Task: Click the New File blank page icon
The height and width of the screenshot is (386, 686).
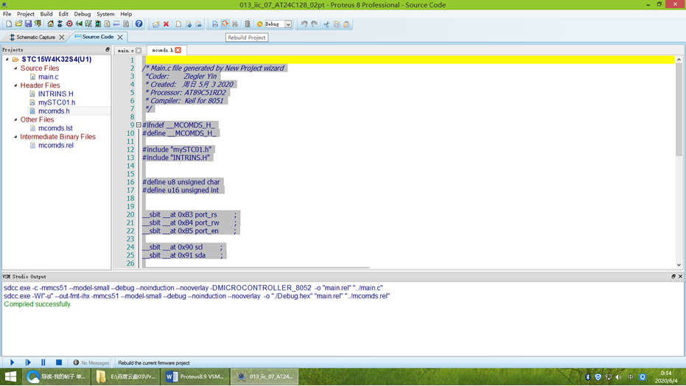Action: point(178,24)
